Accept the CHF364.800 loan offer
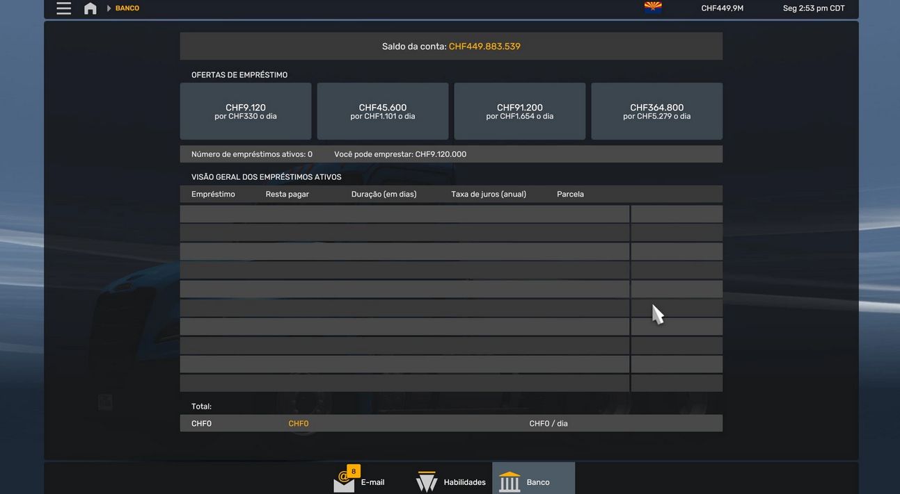900x494 pixels. tap(657, 111)
